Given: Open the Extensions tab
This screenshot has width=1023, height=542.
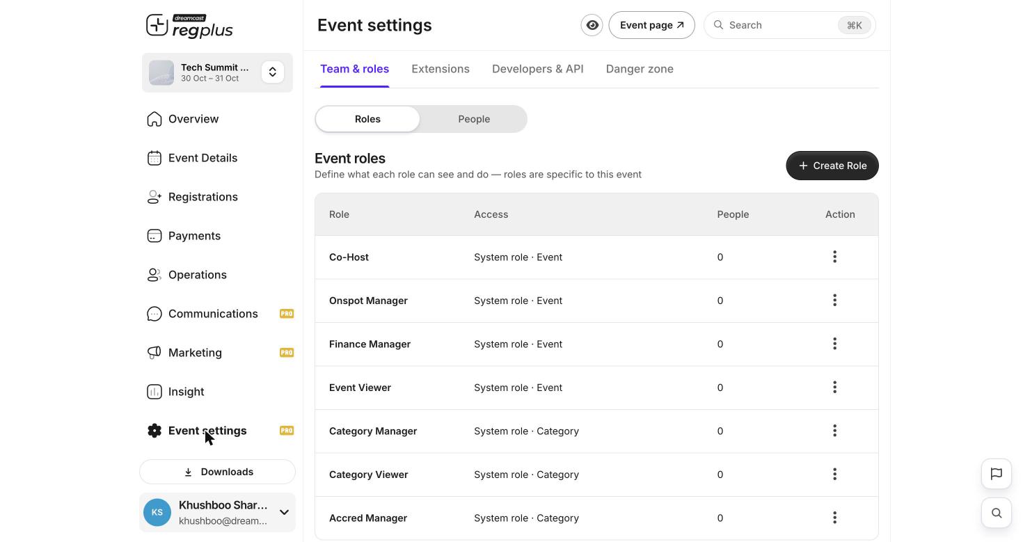Looking at the screenshot, I should pos(441,69).
